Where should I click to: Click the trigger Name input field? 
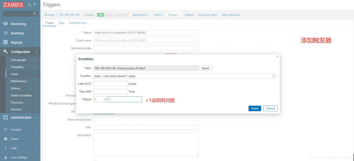146,33
